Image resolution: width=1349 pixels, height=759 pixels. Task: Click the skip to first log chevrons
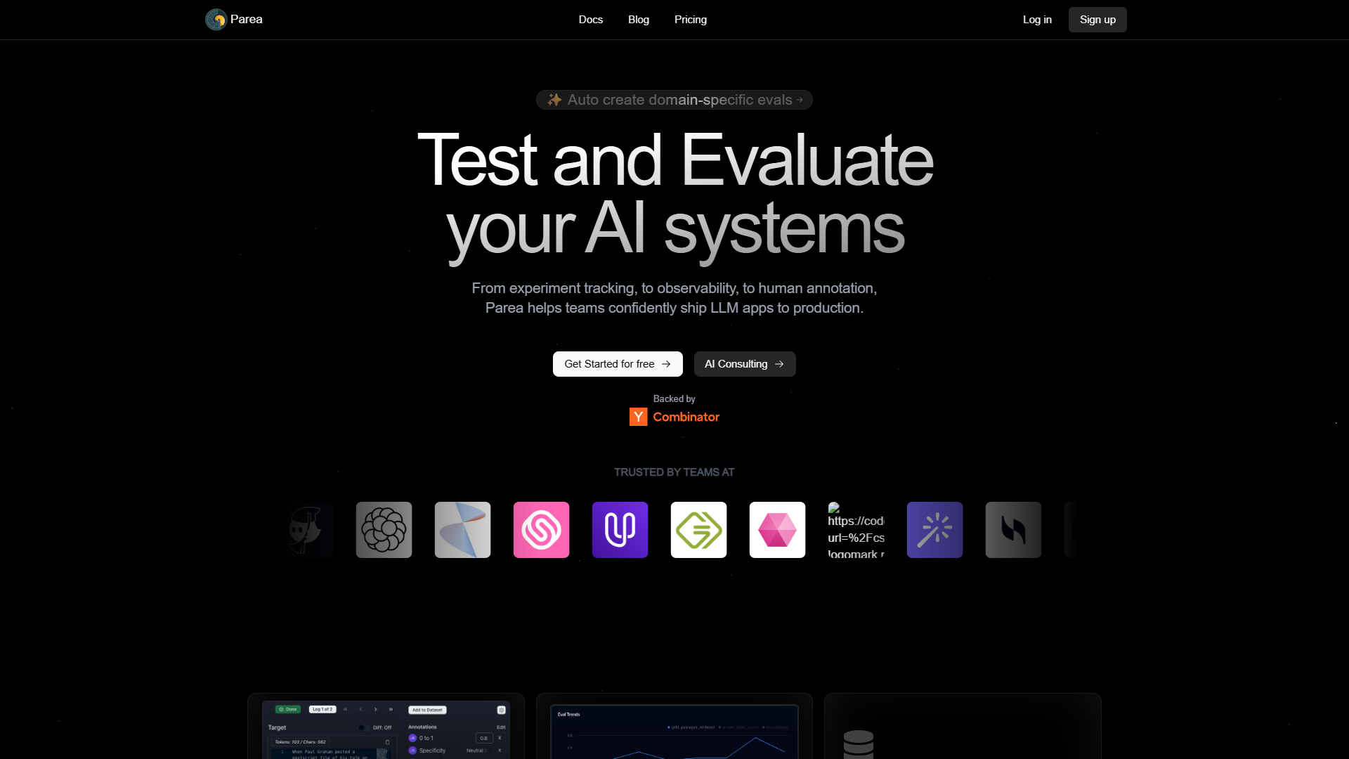pos(345,710)
